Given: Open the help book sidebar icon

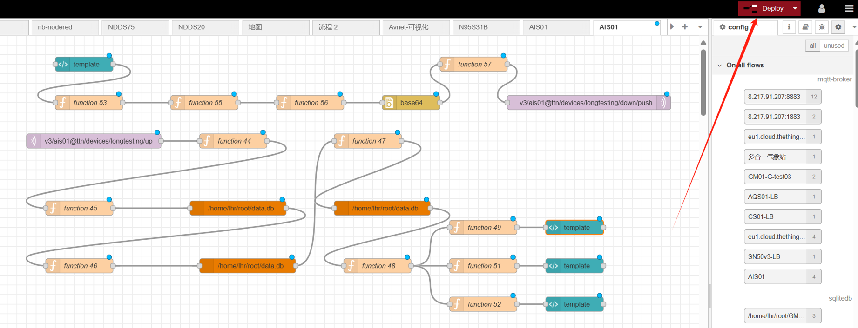Looking at the screenshot, I should pyautogui.click(x=805, y=27).
